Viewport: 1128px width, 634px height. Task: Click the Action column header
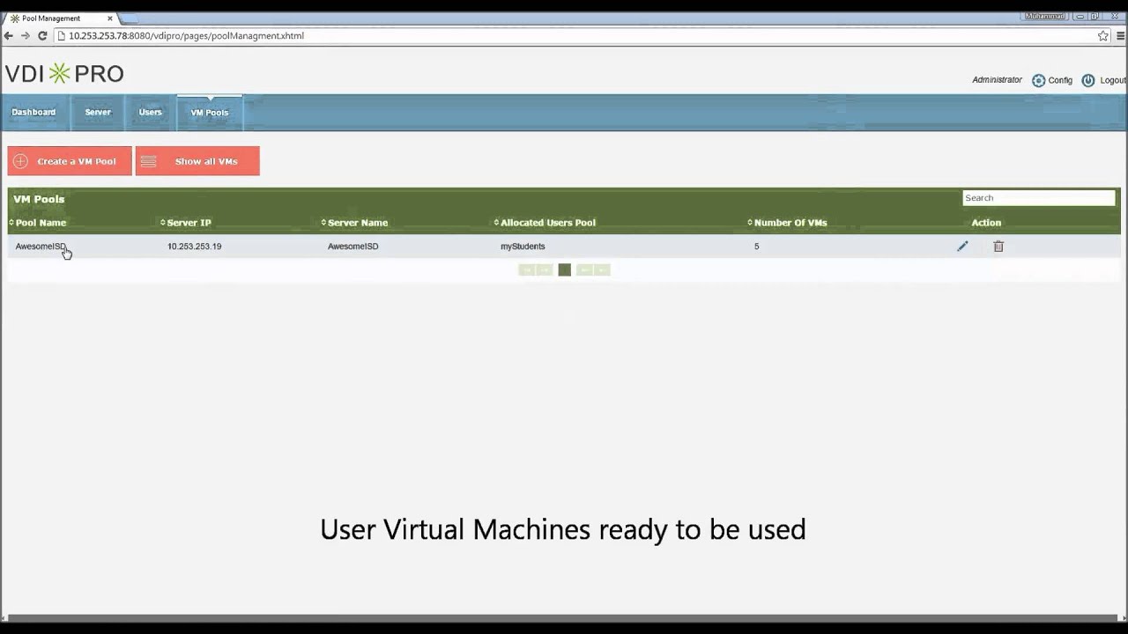(x=986, y=223)
